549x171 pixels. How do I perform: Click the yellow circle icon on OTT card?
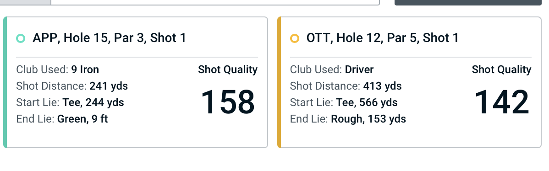[295, 38]
